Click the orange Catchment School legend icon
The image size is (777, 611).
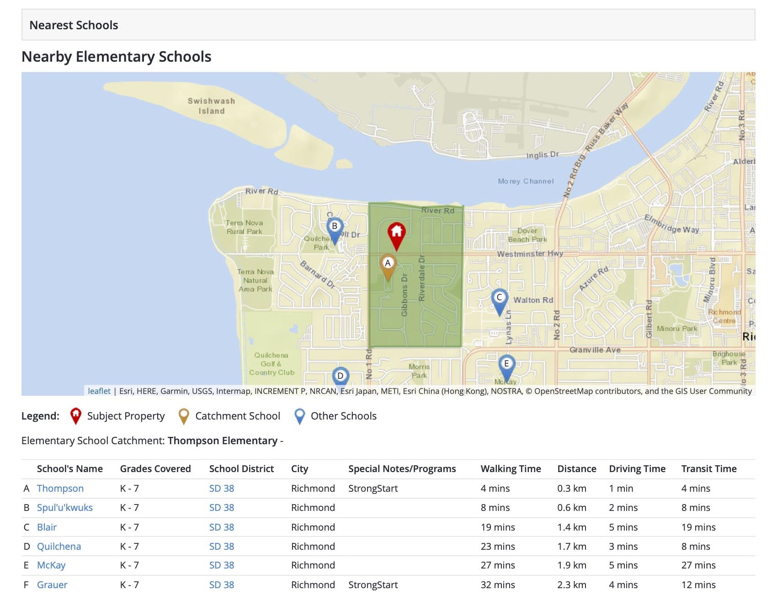pos(183,416)
